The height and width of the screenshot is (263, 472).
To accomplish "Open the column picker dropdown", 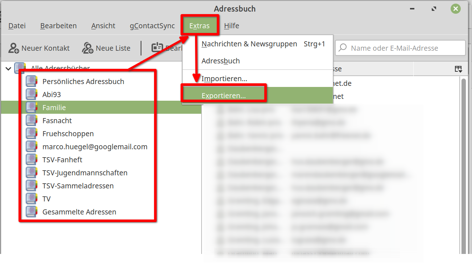I will [458, 69].
